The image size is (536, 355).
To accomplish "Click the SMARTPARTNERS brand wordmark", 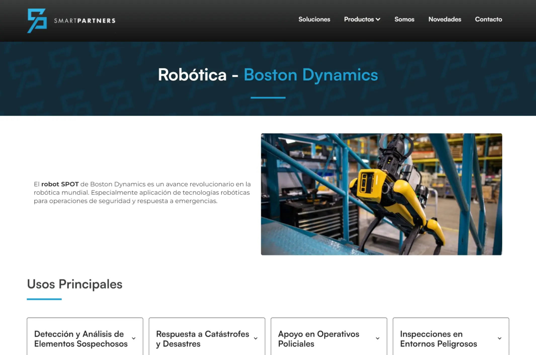I will click(x=85, y=21).
